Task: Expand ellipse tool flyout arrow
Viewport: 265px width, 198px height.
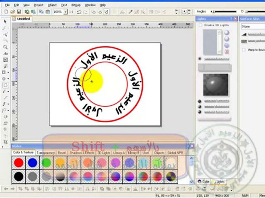Action: point(8,79)
